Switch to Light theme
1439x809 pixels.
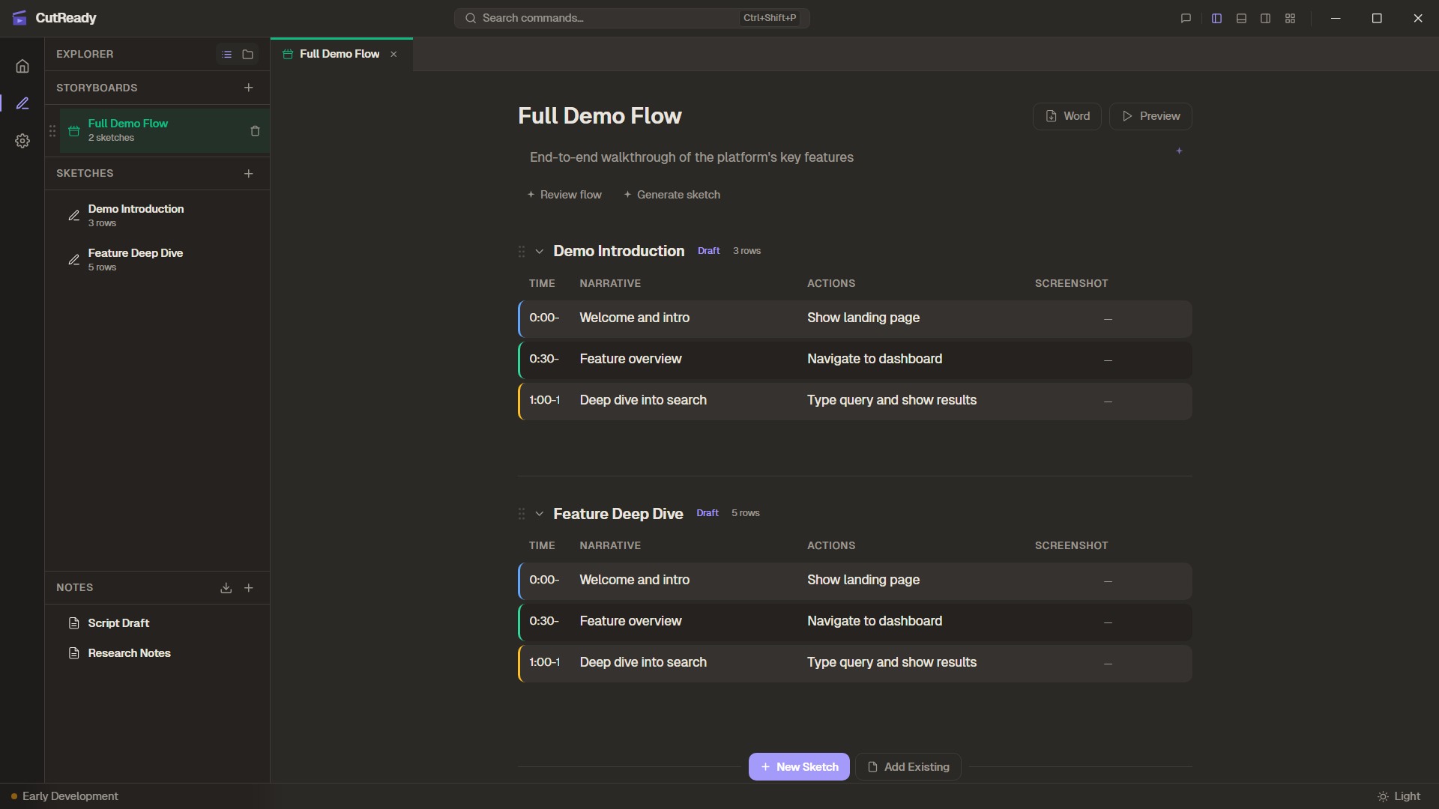coord(1400,796)
